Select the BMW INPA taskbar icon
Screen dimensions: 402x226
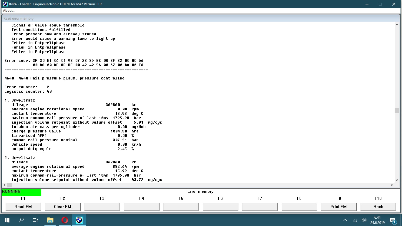coord(79,220)
